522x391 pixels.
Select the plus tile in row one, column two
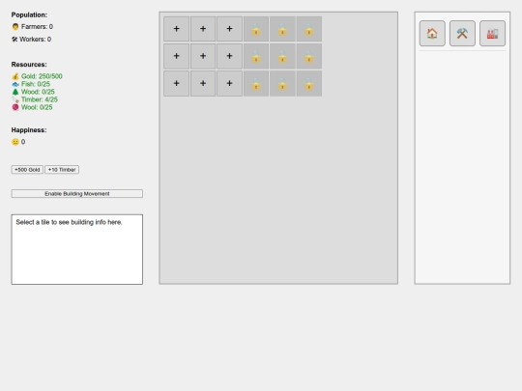tap(203, 29)
